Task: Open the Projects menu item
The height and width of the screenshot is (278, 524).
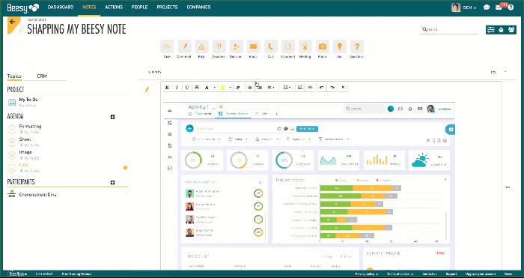Action: (x=167, y=7)
